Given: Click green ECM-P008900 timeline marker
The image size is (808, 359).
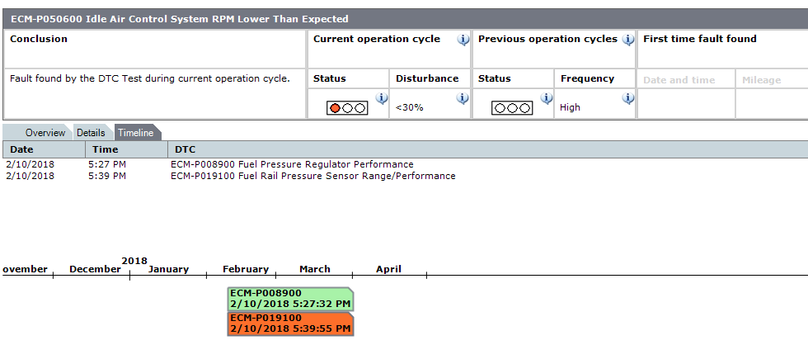Looking at the screenshot, I should pos(290,299).
